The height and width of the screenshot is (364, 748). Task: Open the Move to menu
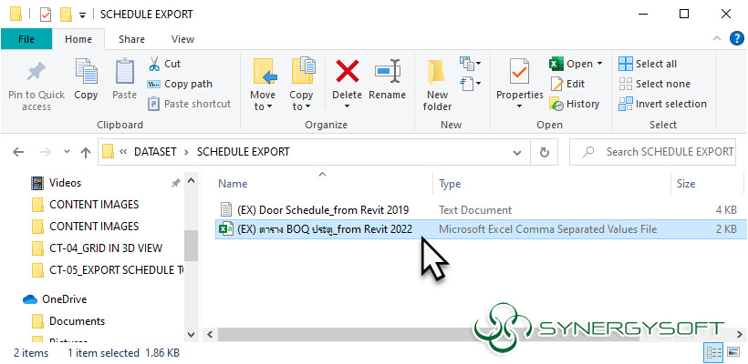coord(263,85)
